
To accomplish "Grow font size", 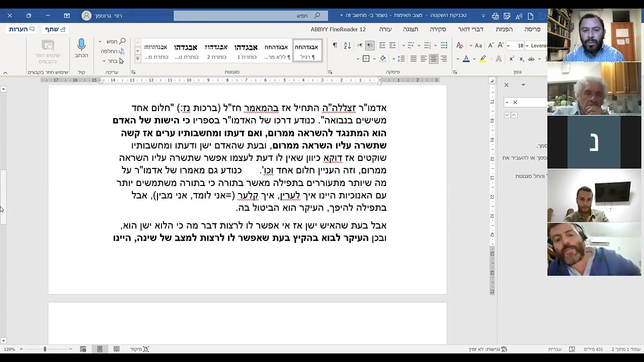I will point(501,45).
